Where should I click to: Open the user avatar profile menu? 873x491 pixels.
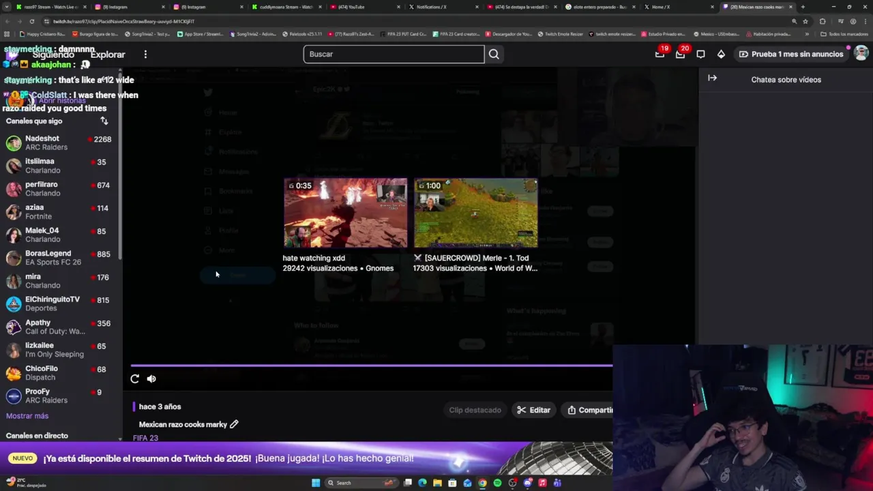tap(861, 53)
